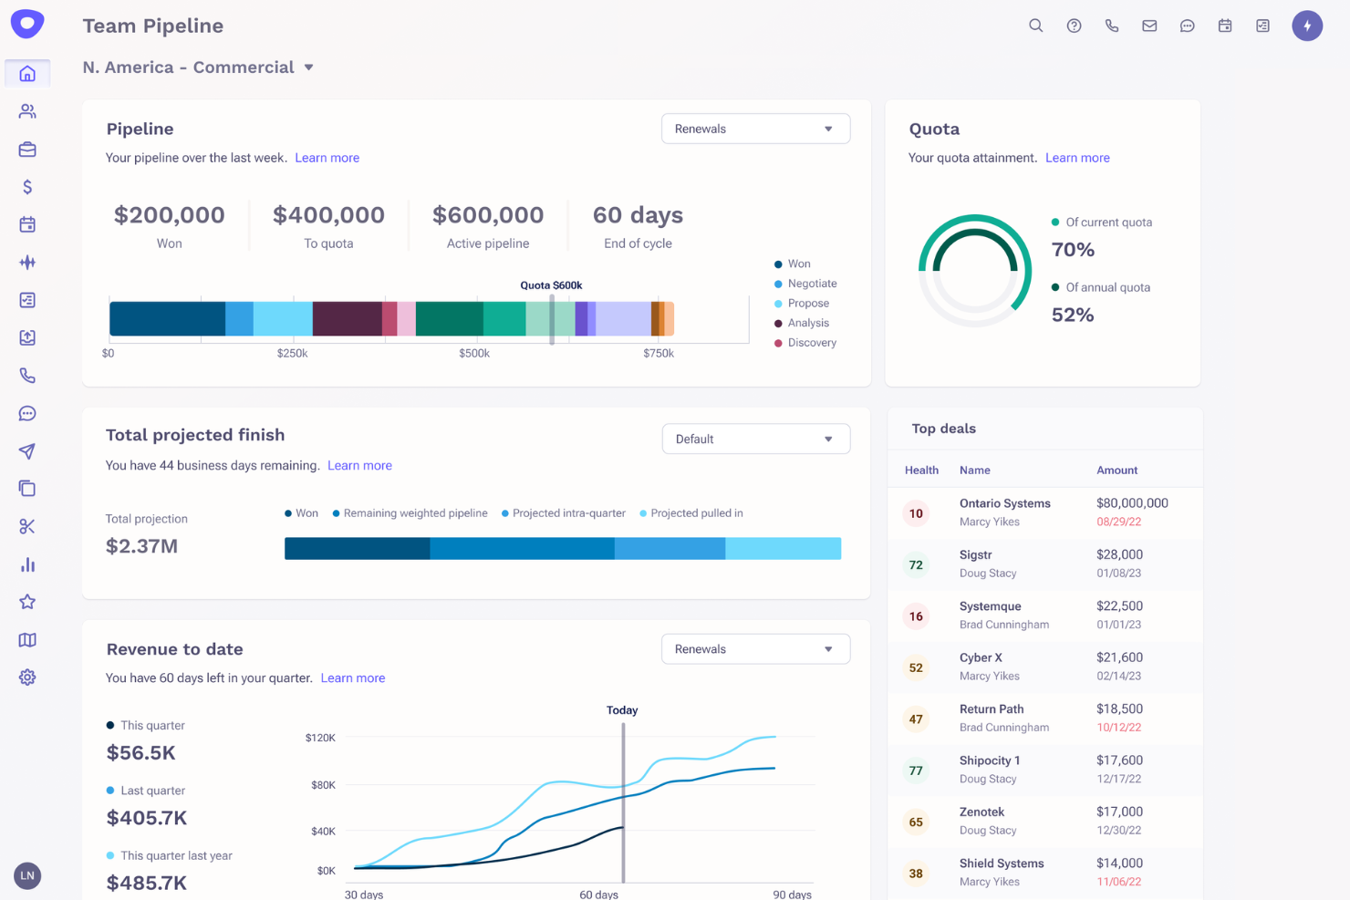
Task: Open the phone icon in the left sidebar
Action: pyautogui.click(x=27, y=376)
